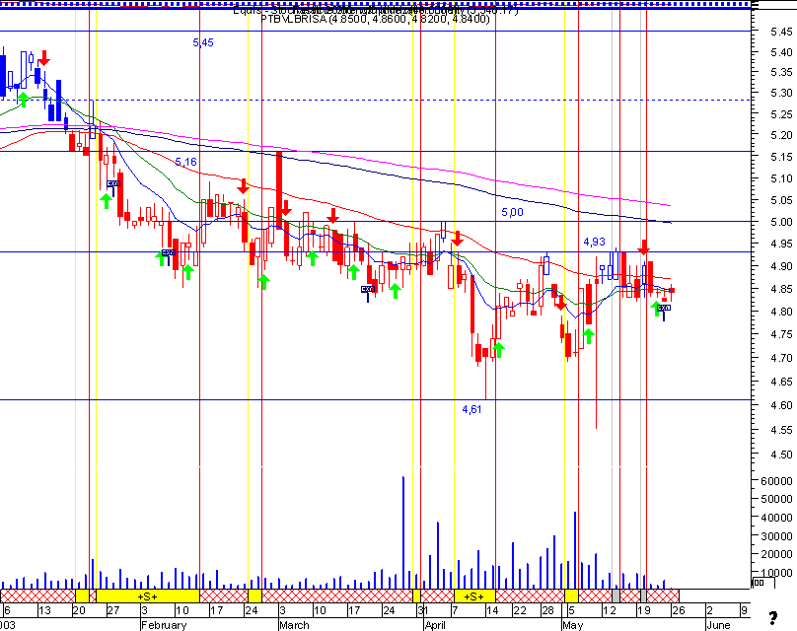Click the 13 date label in January
This screenshot has width=797, height=631.
(44, 610)
